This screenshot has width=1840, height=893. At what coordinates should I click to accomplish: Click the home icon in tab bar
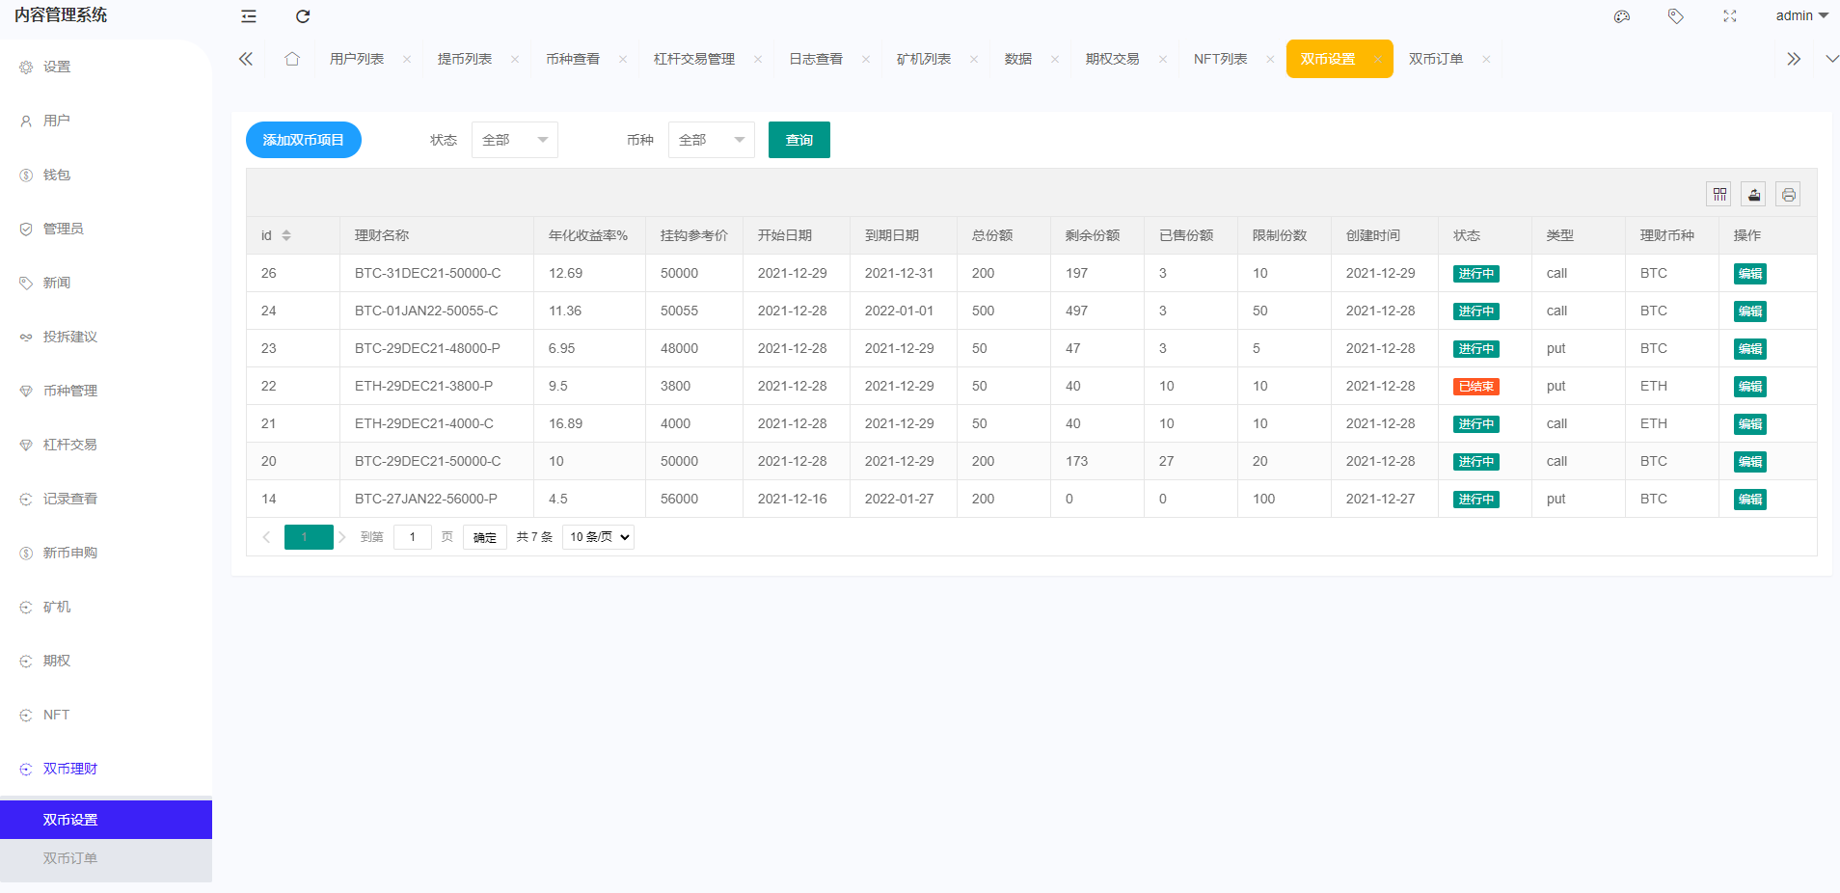(292, 59)
